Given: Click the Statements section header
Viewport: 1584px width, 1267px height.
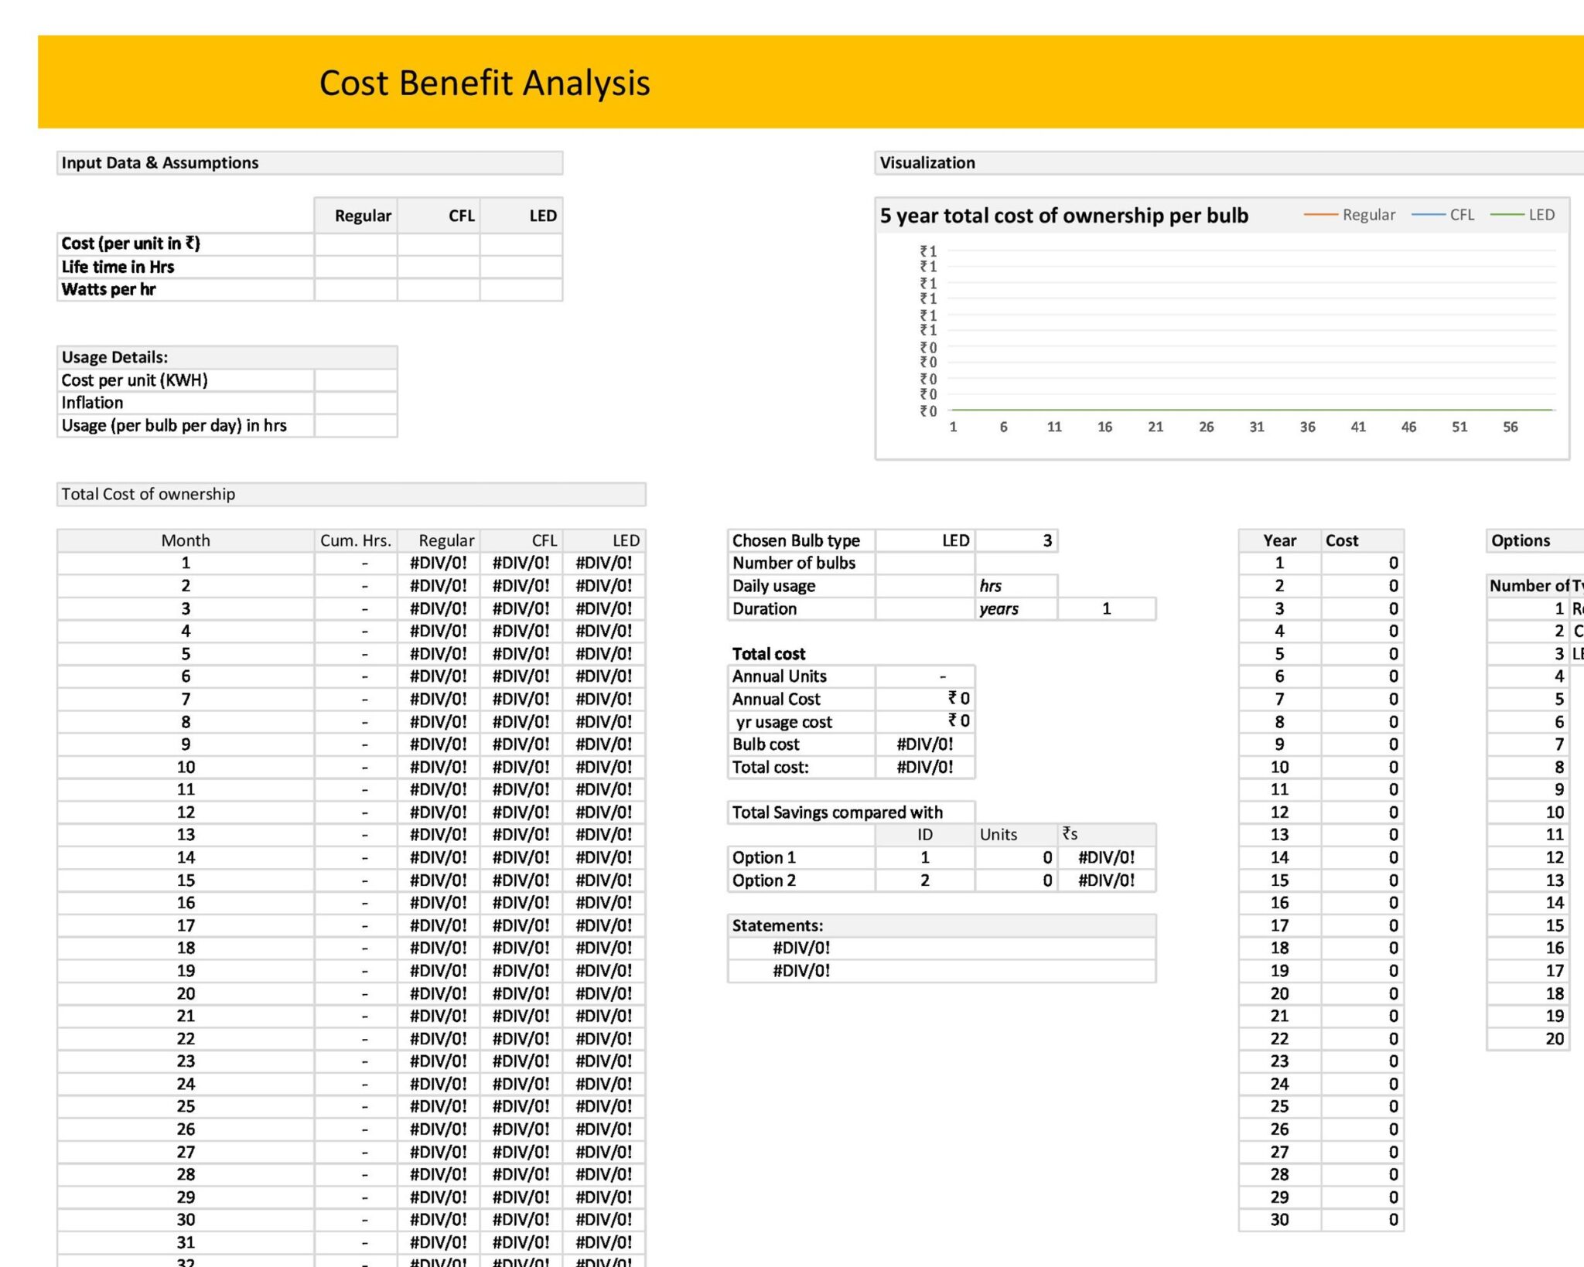Looking at the screenshot, I should [777, 925].
